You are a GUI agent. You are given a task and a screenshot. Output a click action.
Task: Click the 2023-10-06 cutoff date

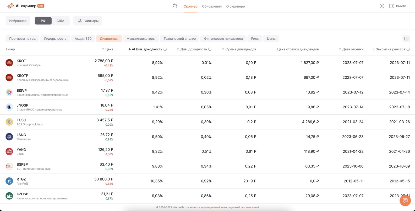tap(353, 166)
